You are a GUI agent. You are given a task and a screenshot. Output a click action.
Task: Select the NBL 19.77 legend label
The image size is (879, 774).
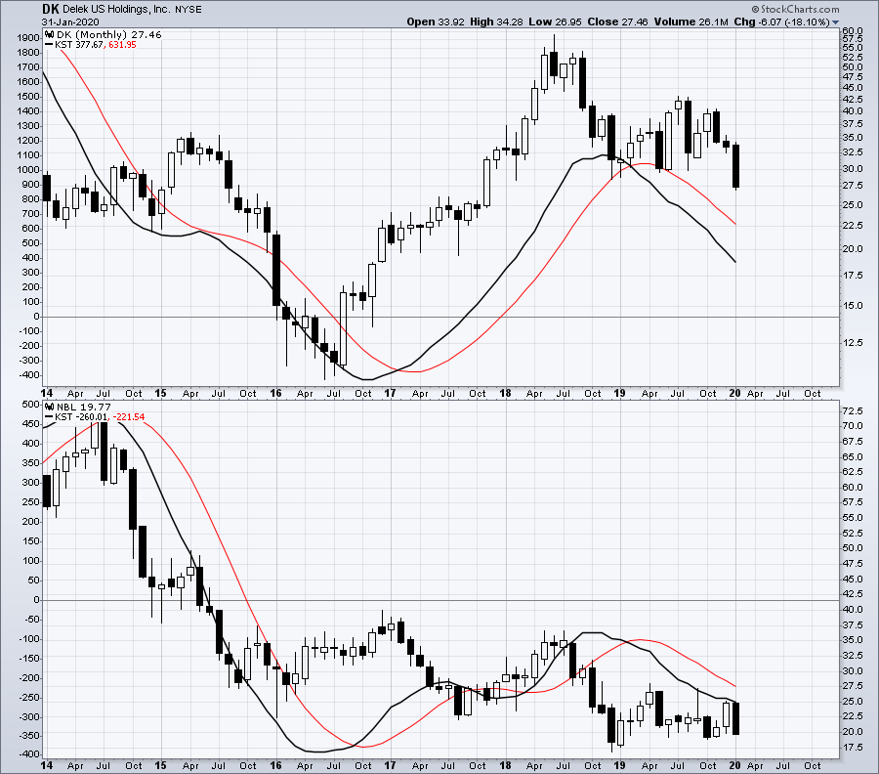pos(74,406)
